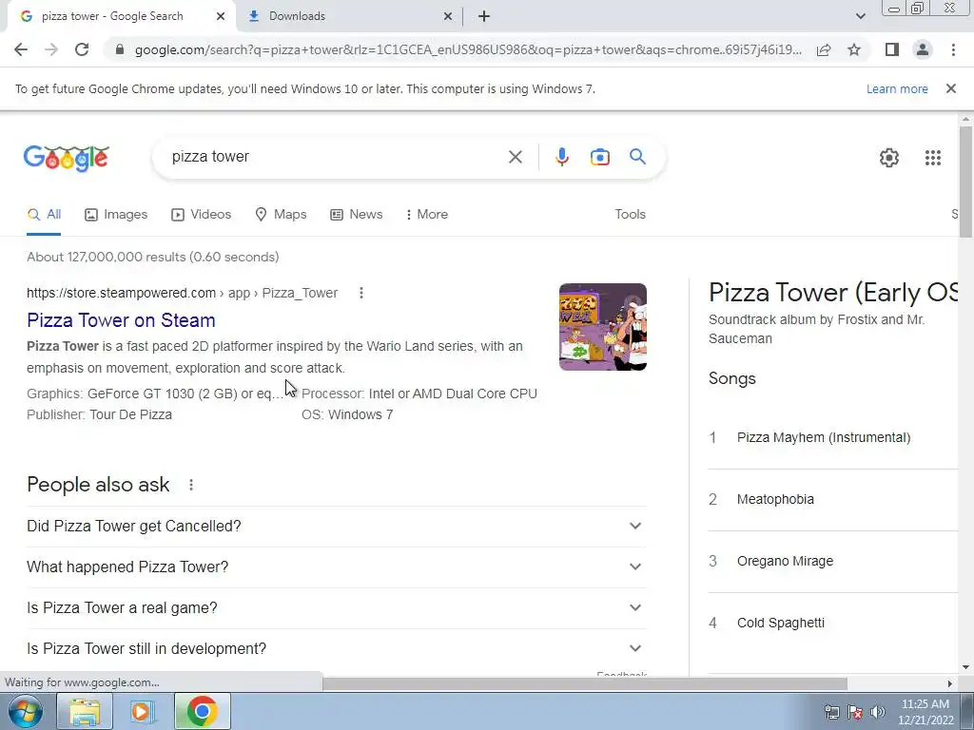Image resolution: width=974 pixels, height=730 pixels.
Task: Switch to Images results
Action: (x=116, y=215)
